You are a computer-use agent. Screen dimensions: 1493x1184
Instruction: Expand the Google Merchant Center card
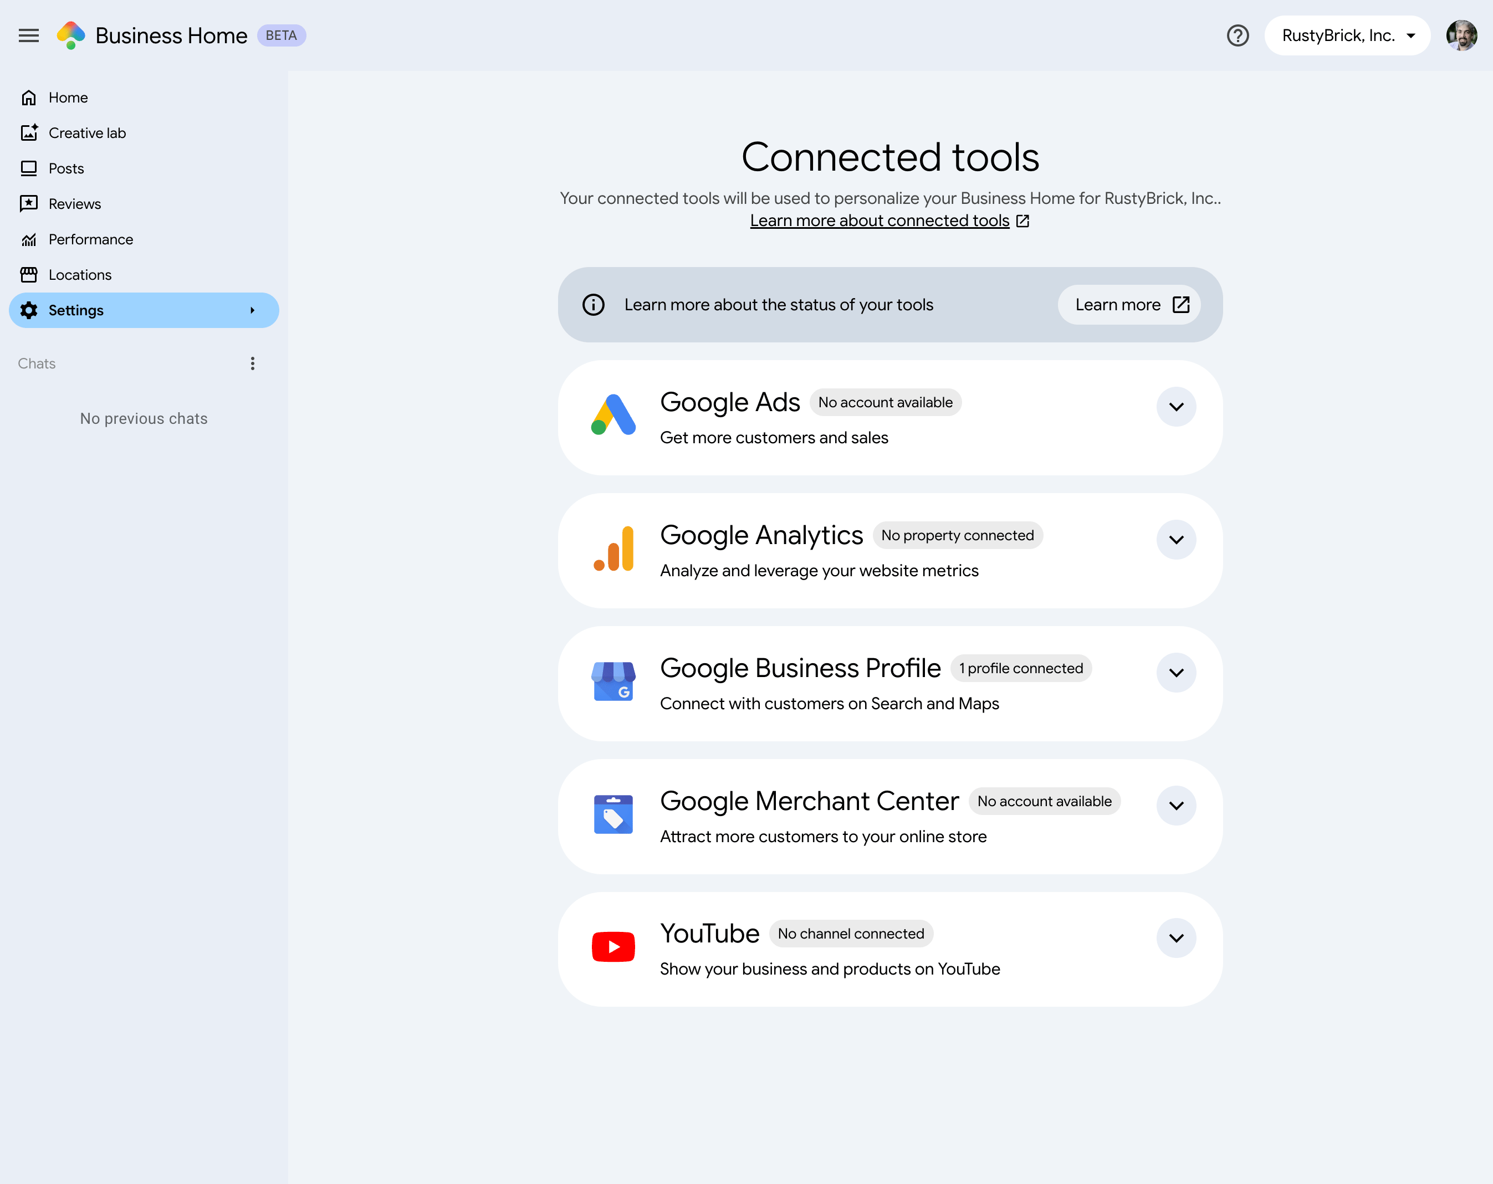click(x=1176, y=805)
